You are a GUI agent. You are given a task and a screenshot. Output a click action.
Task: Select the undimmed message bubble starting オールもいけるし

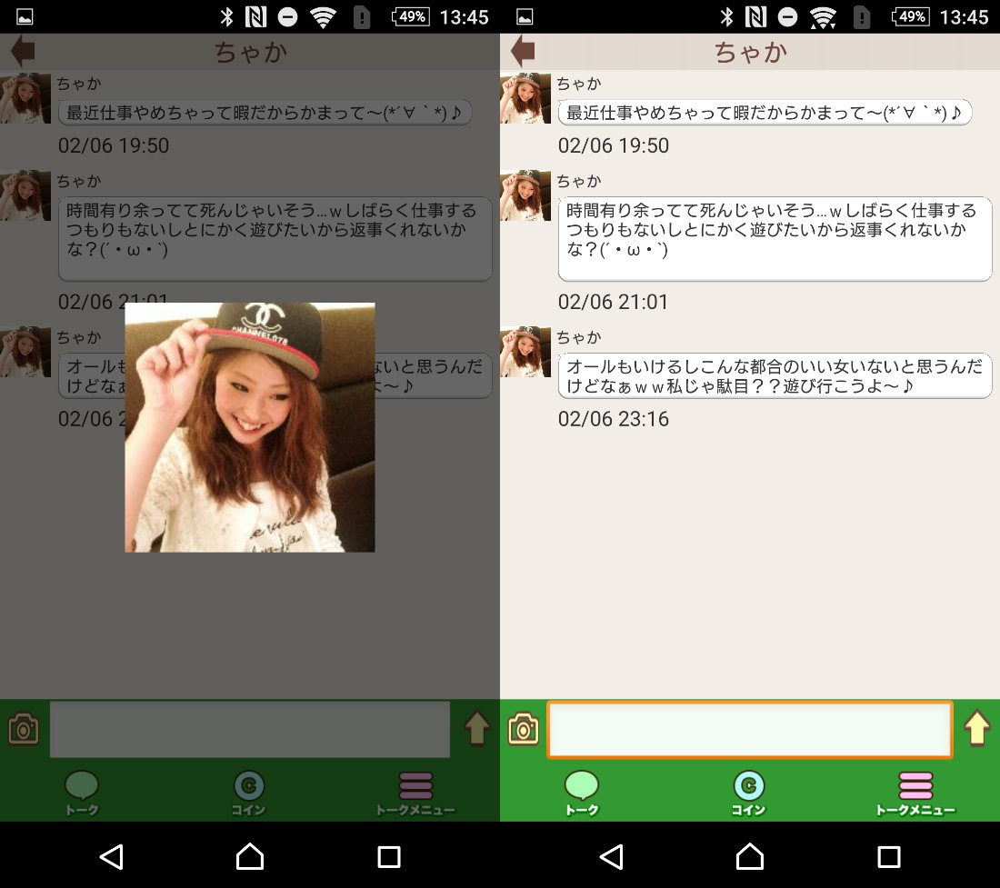774,376
